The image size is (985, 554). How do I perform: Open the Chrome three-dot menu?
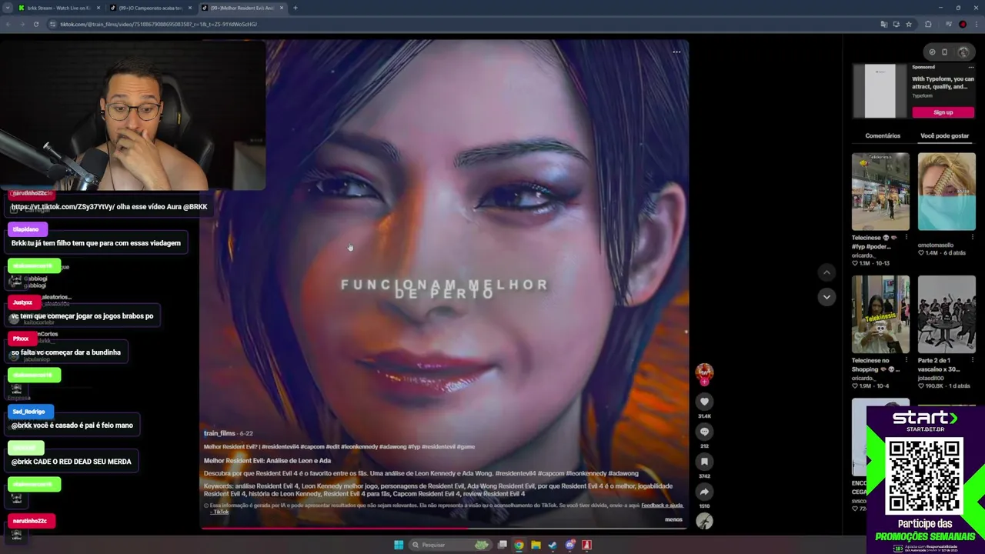pos(975,24)
